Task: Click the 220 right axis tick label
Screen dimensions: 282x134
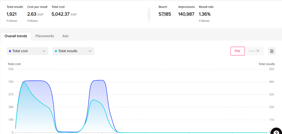Action: (271, 107)
